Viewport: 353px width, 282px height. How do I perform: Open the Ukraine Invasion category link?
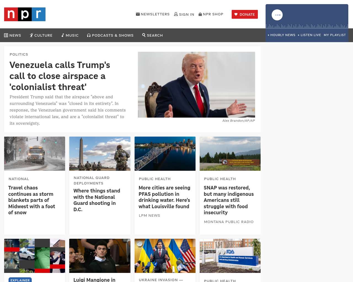tap(161, 280)
